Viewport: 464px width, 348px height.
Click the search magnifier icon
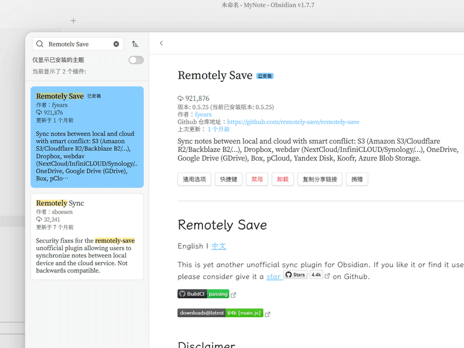[x=39, y=44]
